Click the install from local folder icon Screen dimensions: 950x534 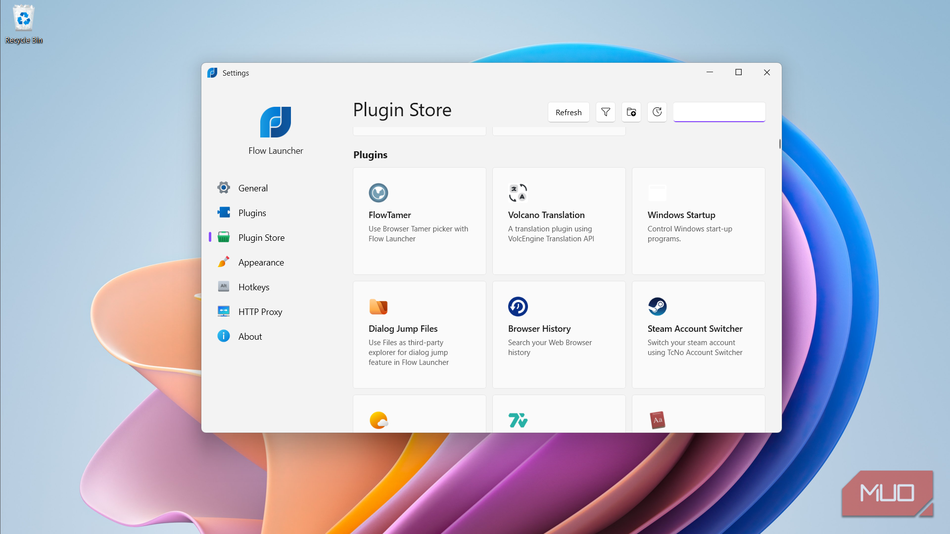pyautogui.click(x=631, y=112)
